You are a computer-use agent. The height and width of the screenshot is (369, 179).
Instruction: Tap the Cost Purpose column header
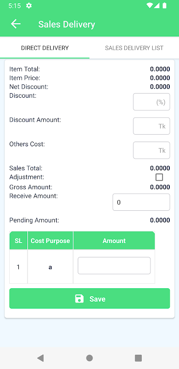coord(50,240)
